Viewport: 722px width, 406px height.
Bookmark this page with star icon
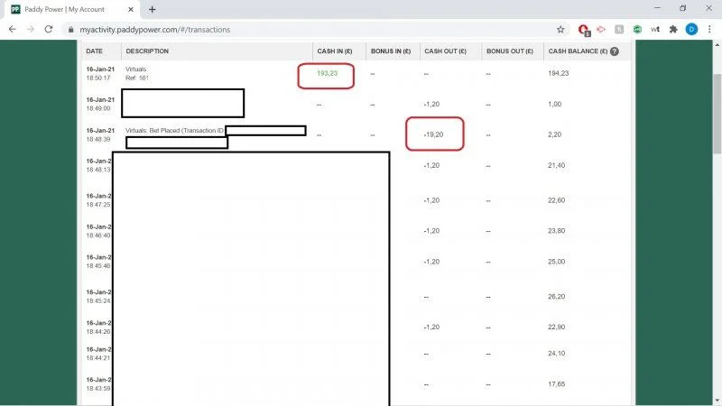pos(560,30)
